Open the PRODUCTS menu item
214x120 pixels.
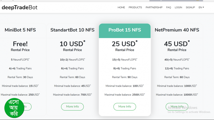[135, 7]
